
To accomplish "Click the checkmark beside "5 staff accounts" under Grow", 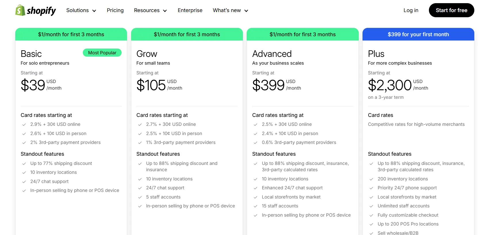I will pos(140,197).
